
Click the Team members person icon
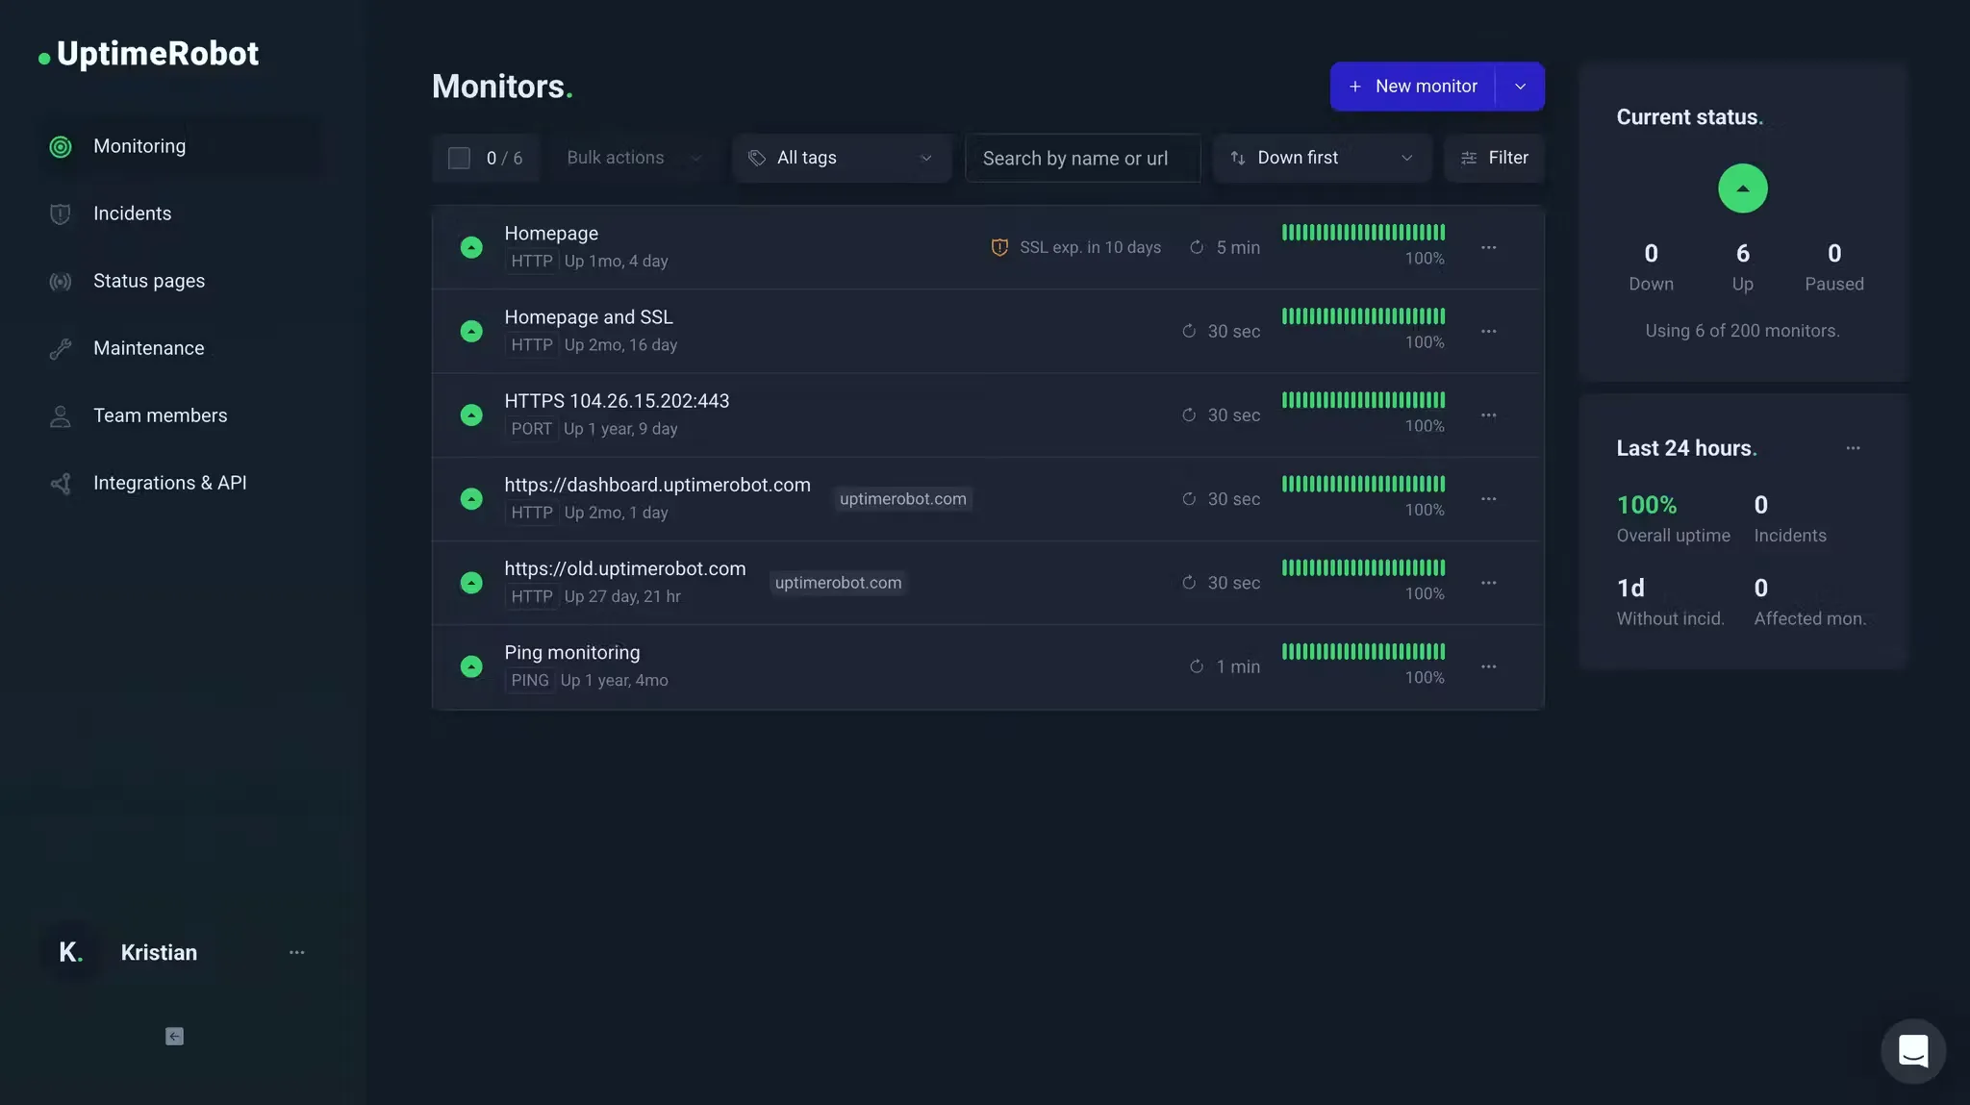pyautogui.click(x=61, y=415)
